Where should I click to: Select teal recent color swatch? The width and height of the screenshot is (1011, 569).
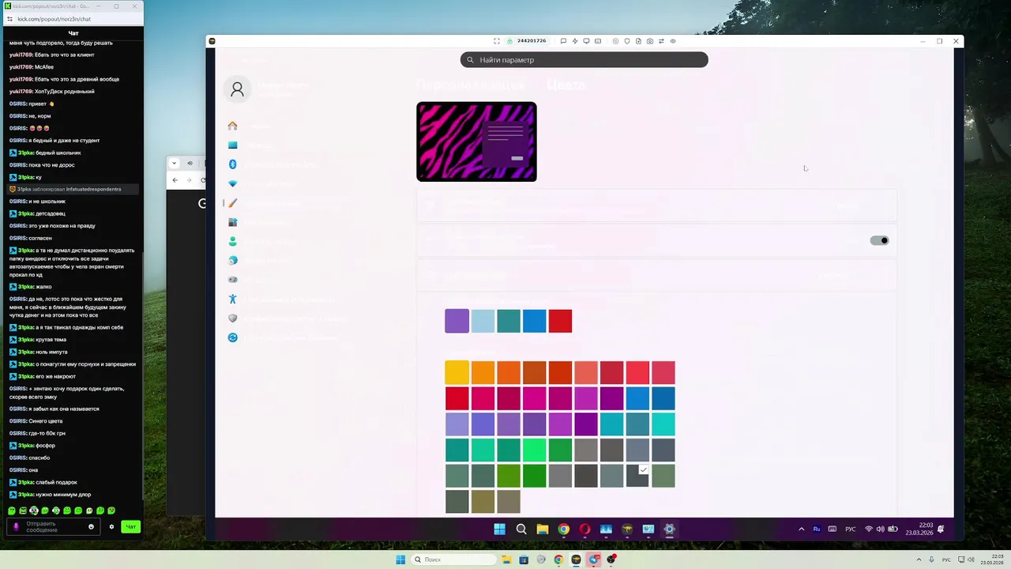coord(509,321)
